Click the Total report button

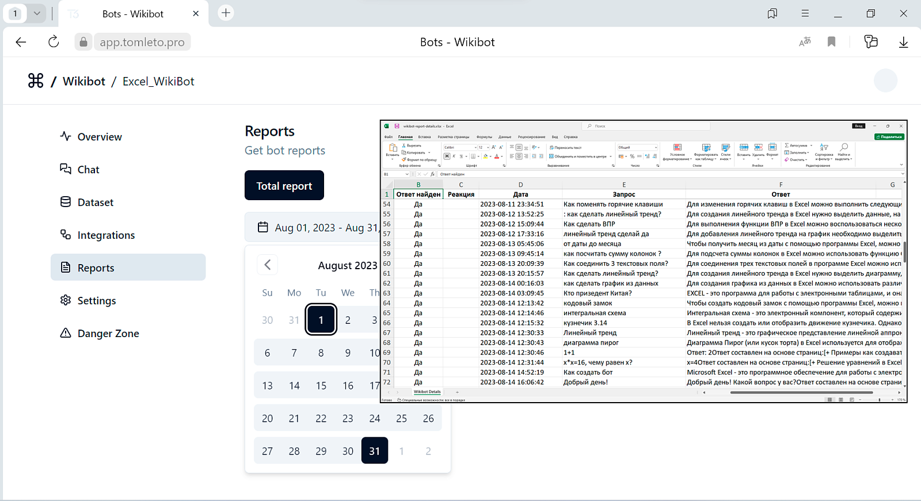tap(284, 185)
